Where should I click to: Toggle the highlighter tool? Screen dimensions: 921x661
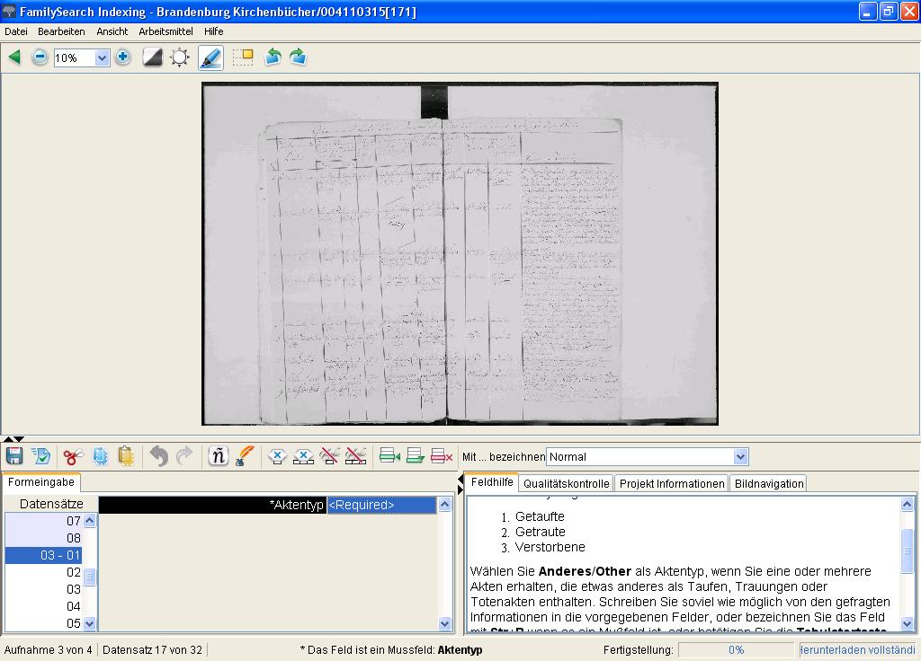[210, 57]
